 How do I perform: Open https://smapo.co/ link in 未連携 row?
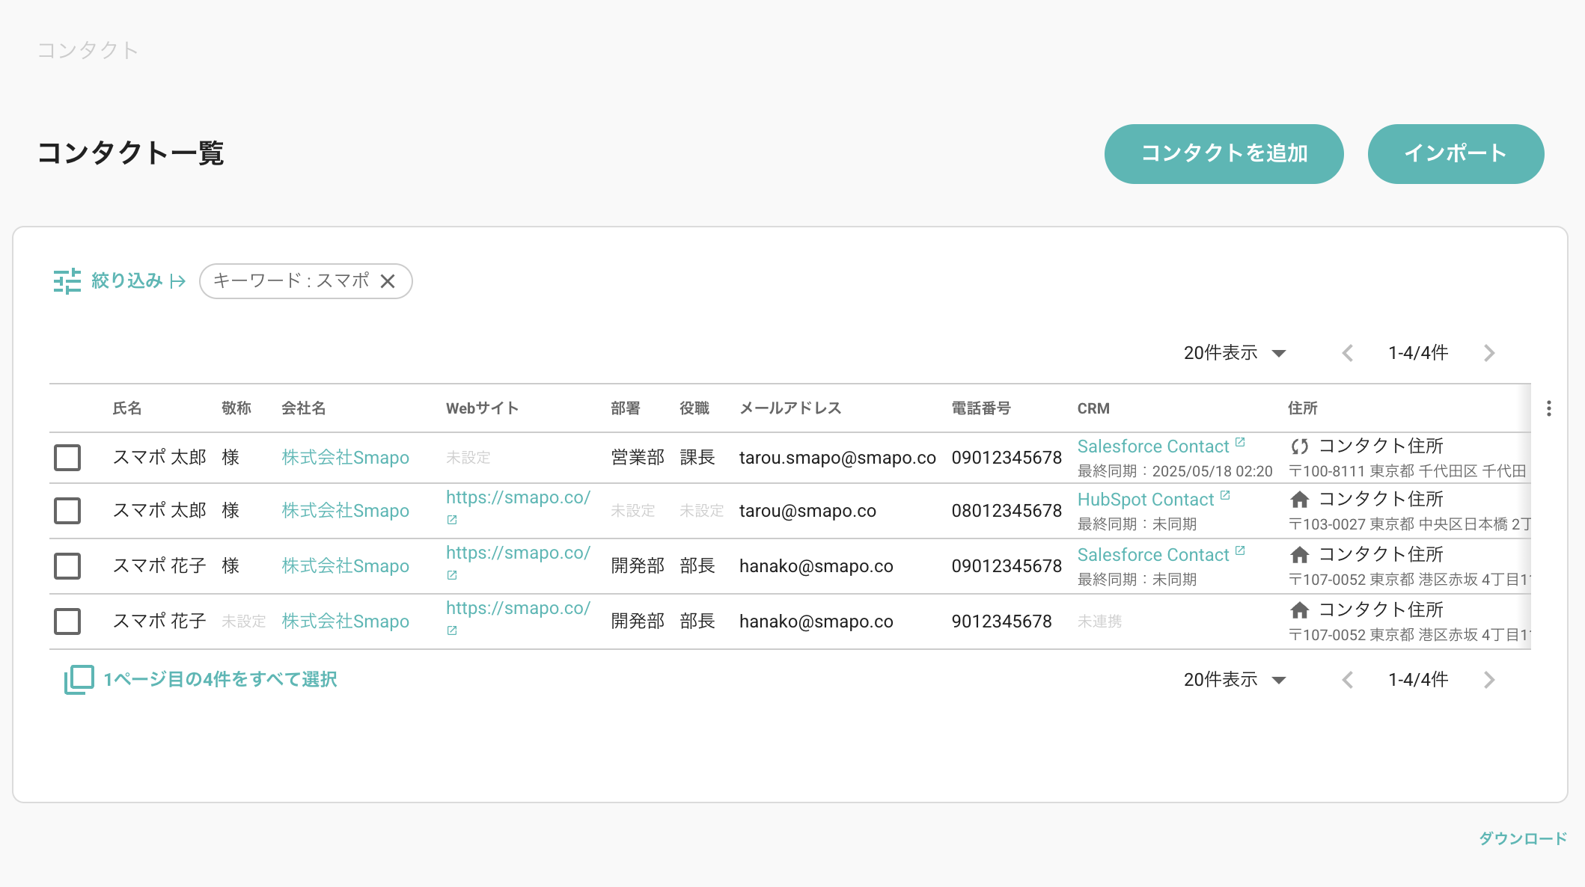coord(518,608)
